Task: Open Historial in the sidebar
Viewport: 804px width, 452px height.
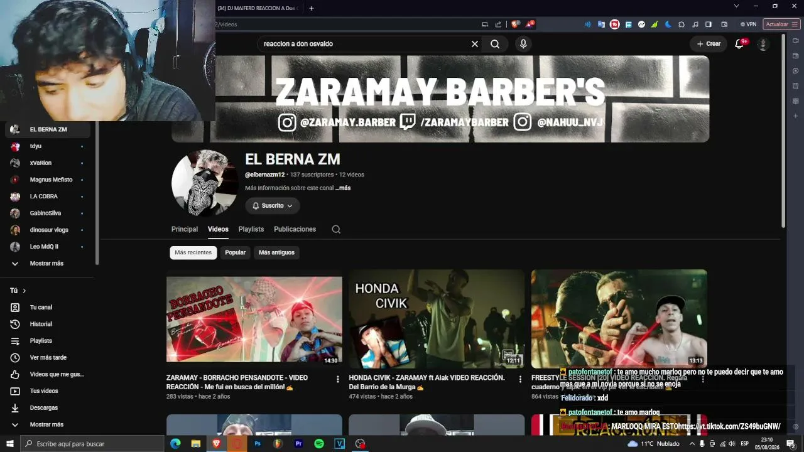Action: [x=48, y=324]
